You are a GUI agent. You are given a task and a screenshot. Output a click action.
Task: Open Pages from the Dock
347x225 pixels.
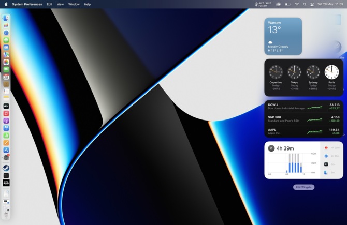[6, 143]
